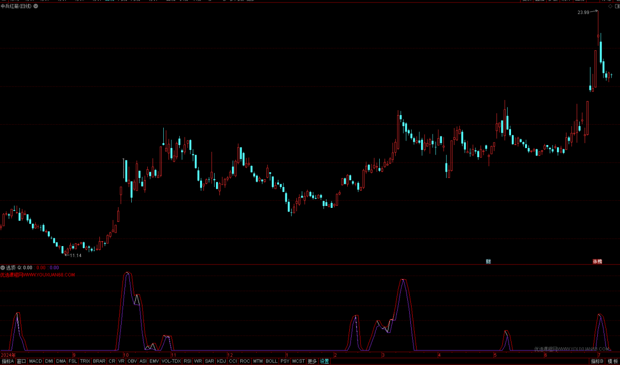Click the 11.14 lowest price label
This screenshot has width=620, height=365.
point(75,255)
